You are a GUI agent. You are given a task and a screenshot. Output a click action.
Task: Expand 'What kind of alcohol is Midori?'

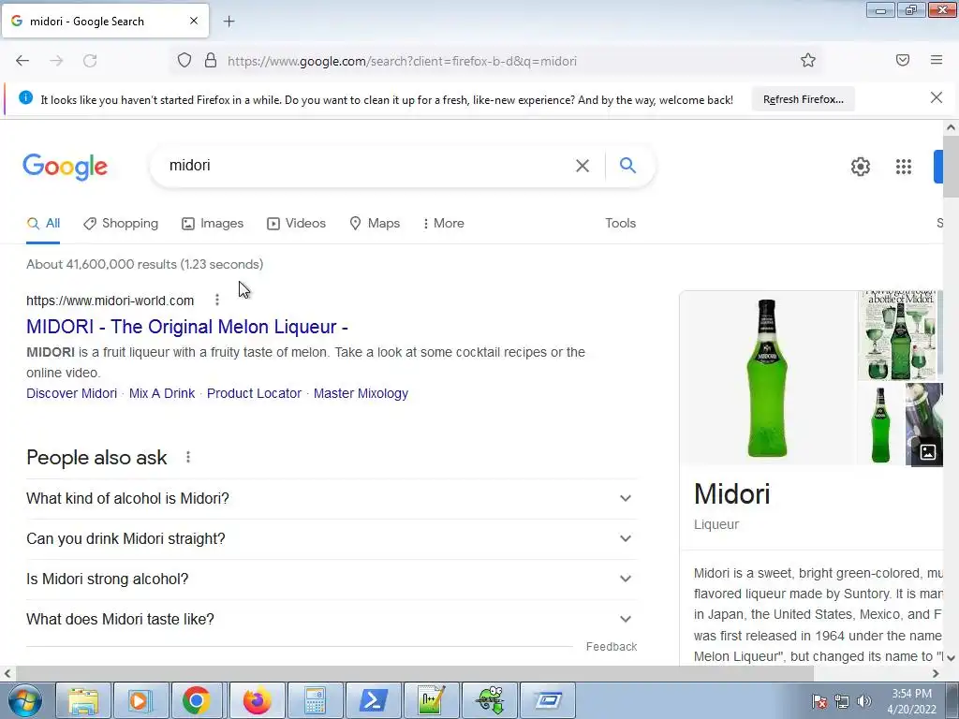[x=332, y=499]
